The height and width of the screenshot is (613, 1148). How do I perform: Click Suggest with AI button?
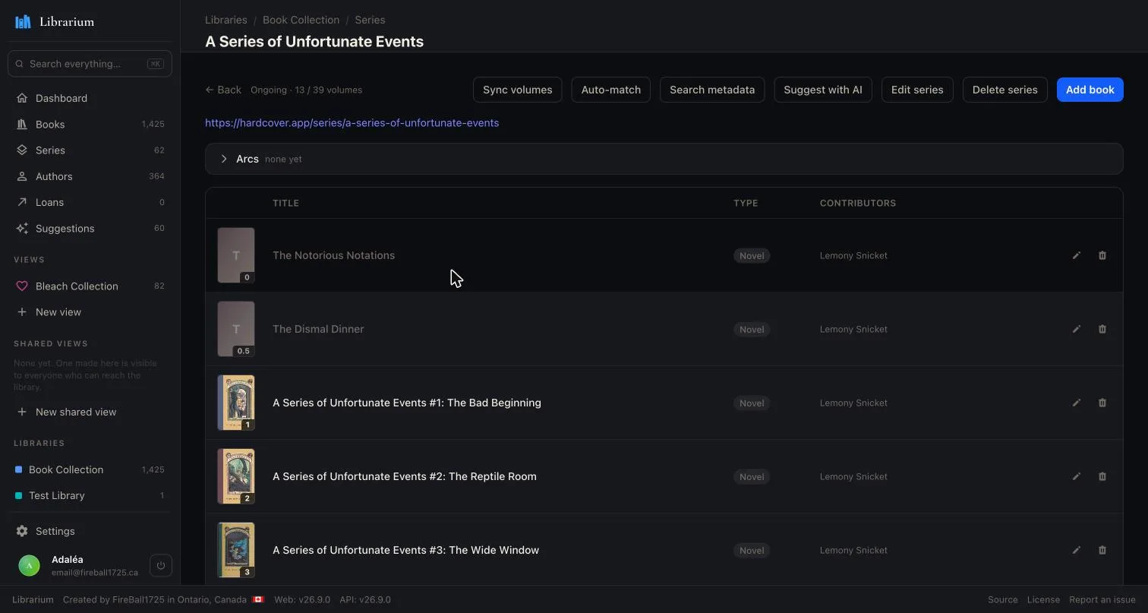click(x=823, y=90)
